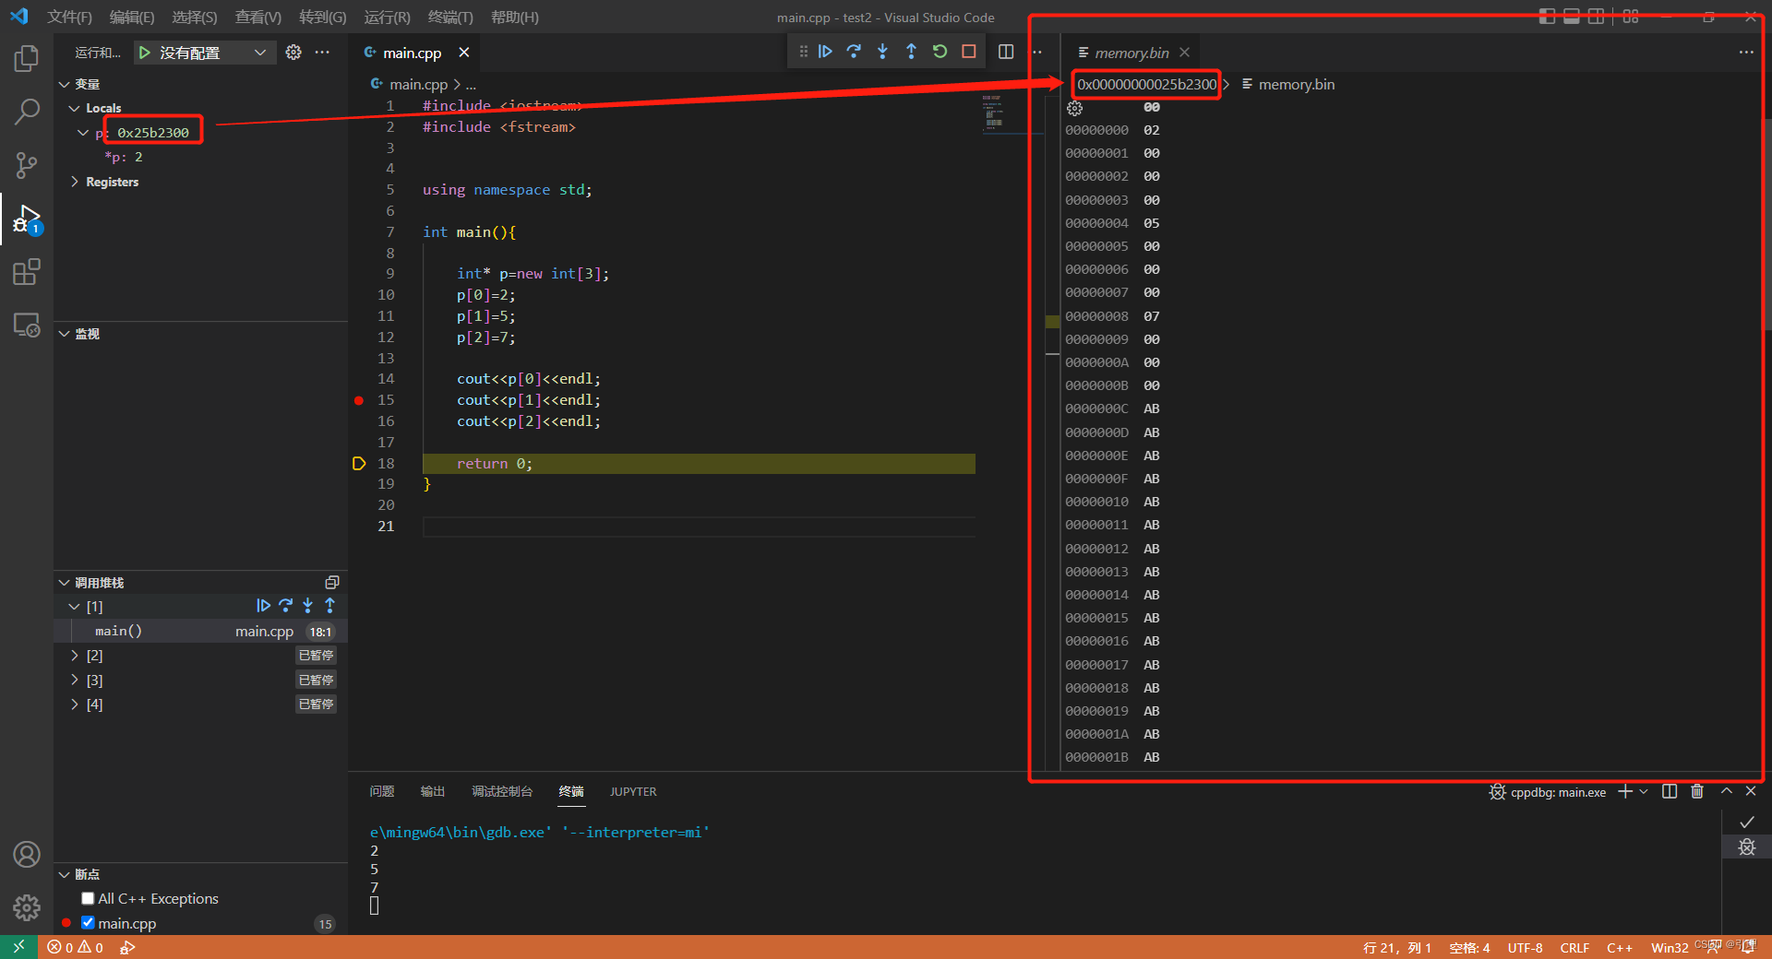
Task: Select the UTF-8 encoding in status bar
Action: click(1525, 948)
